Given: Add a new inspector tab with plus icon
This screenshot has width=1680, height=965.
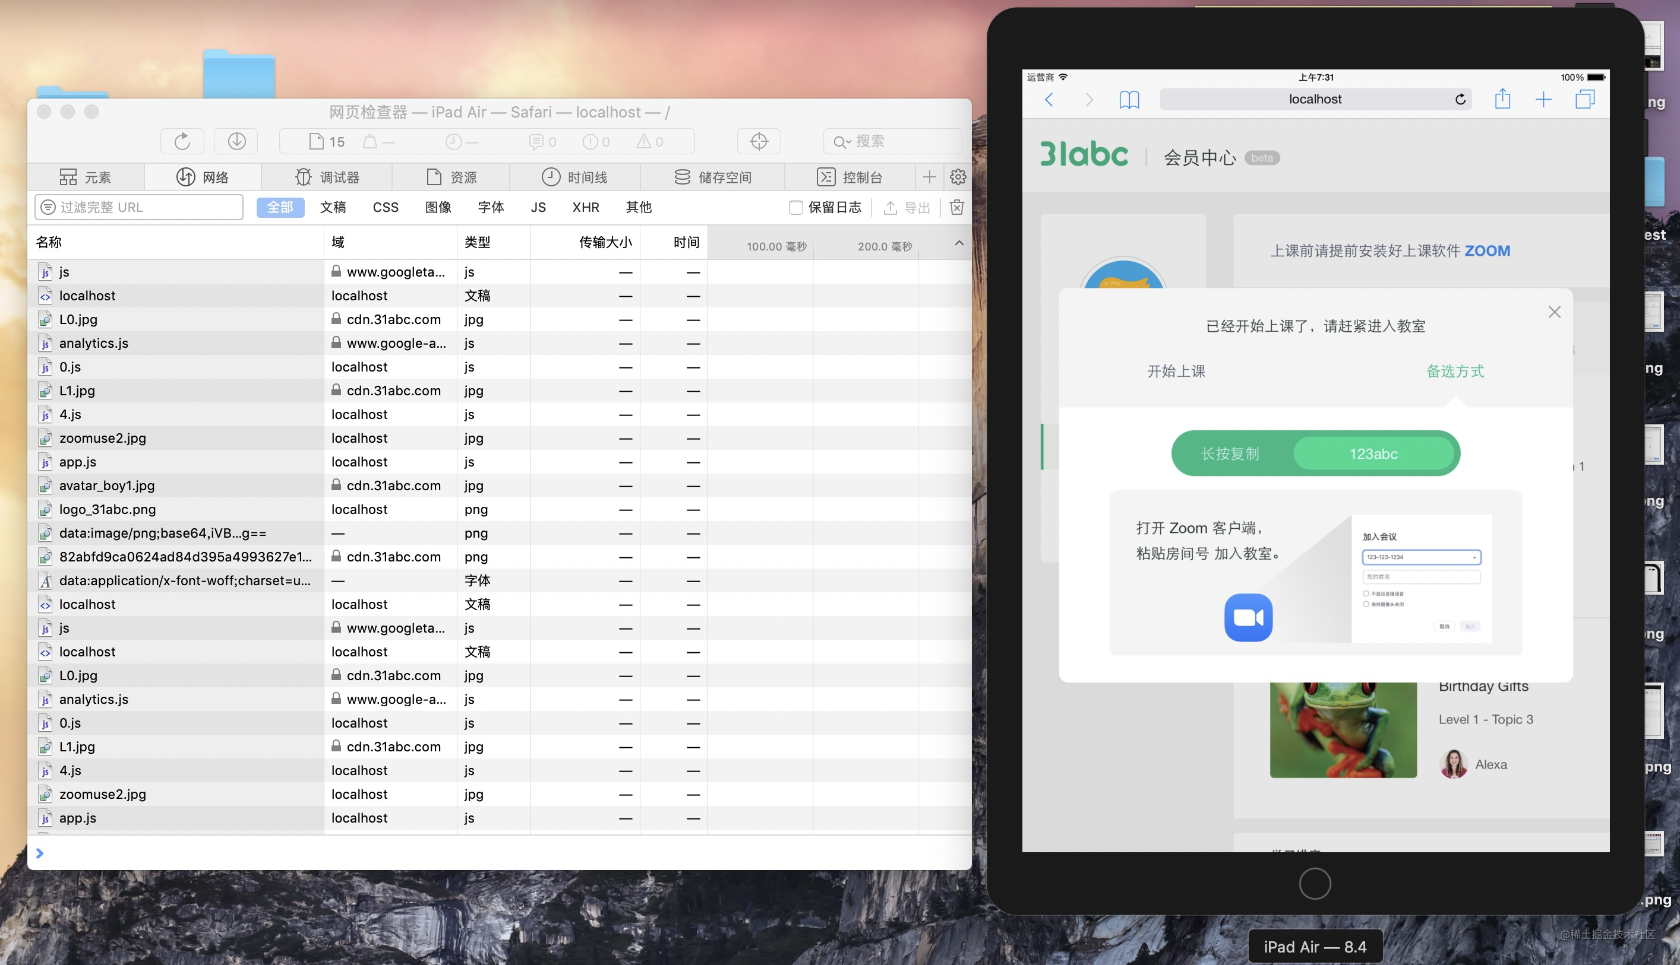Looking at the screenshot, I should coord(929,176).
